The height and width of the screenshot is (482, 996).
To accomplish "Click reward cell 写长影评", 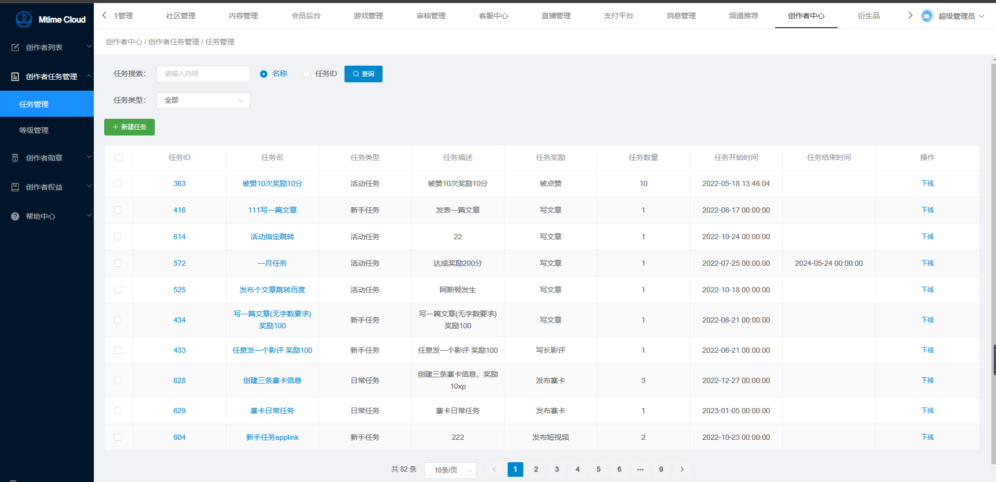I will pos(550,350).
